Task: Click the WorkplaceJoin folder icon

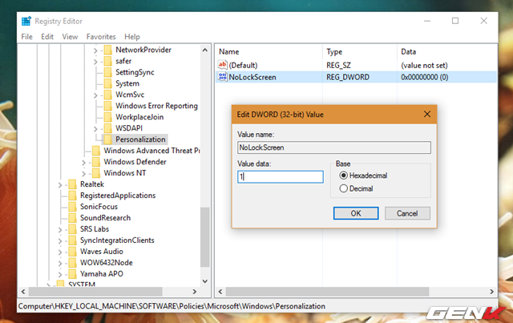Action: (108, 117)
